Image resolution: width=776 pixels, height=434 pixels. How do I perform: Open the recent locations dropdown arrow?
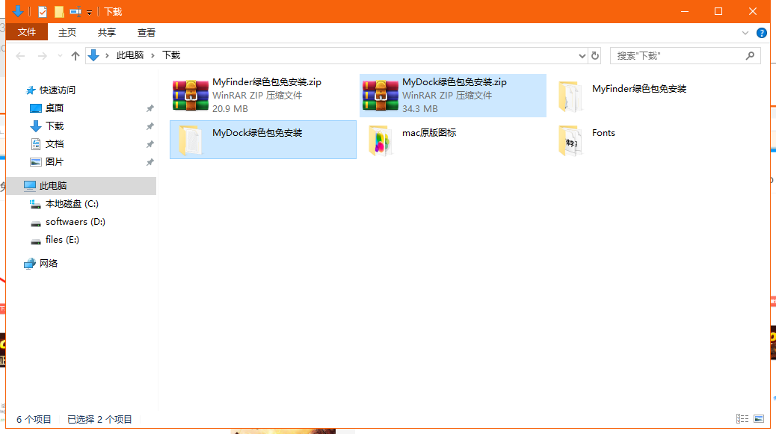tap(60, 56)
